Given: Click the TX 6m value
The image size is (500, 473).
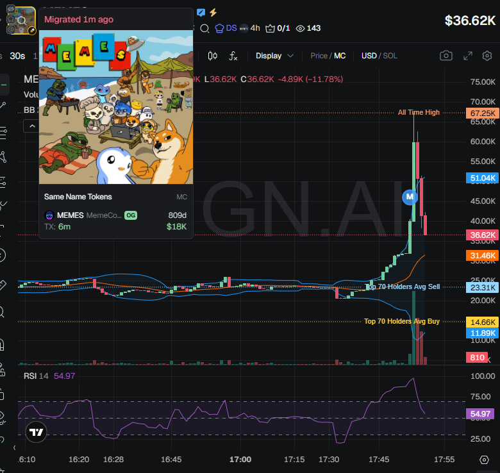Looking at the screenshot, I should [64, 227].
